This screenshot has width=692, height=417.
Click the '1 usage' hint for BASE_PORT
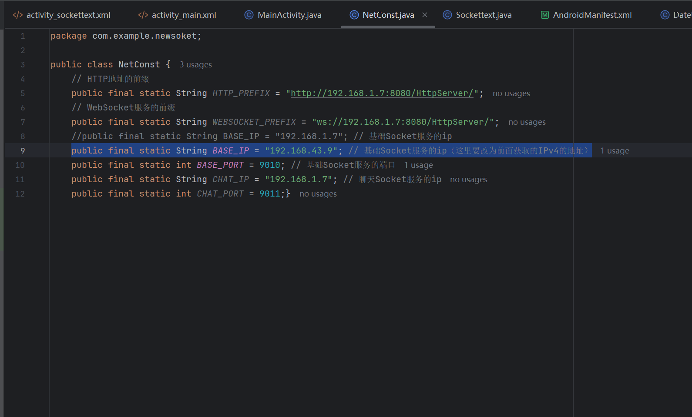(x=418, y=165)
